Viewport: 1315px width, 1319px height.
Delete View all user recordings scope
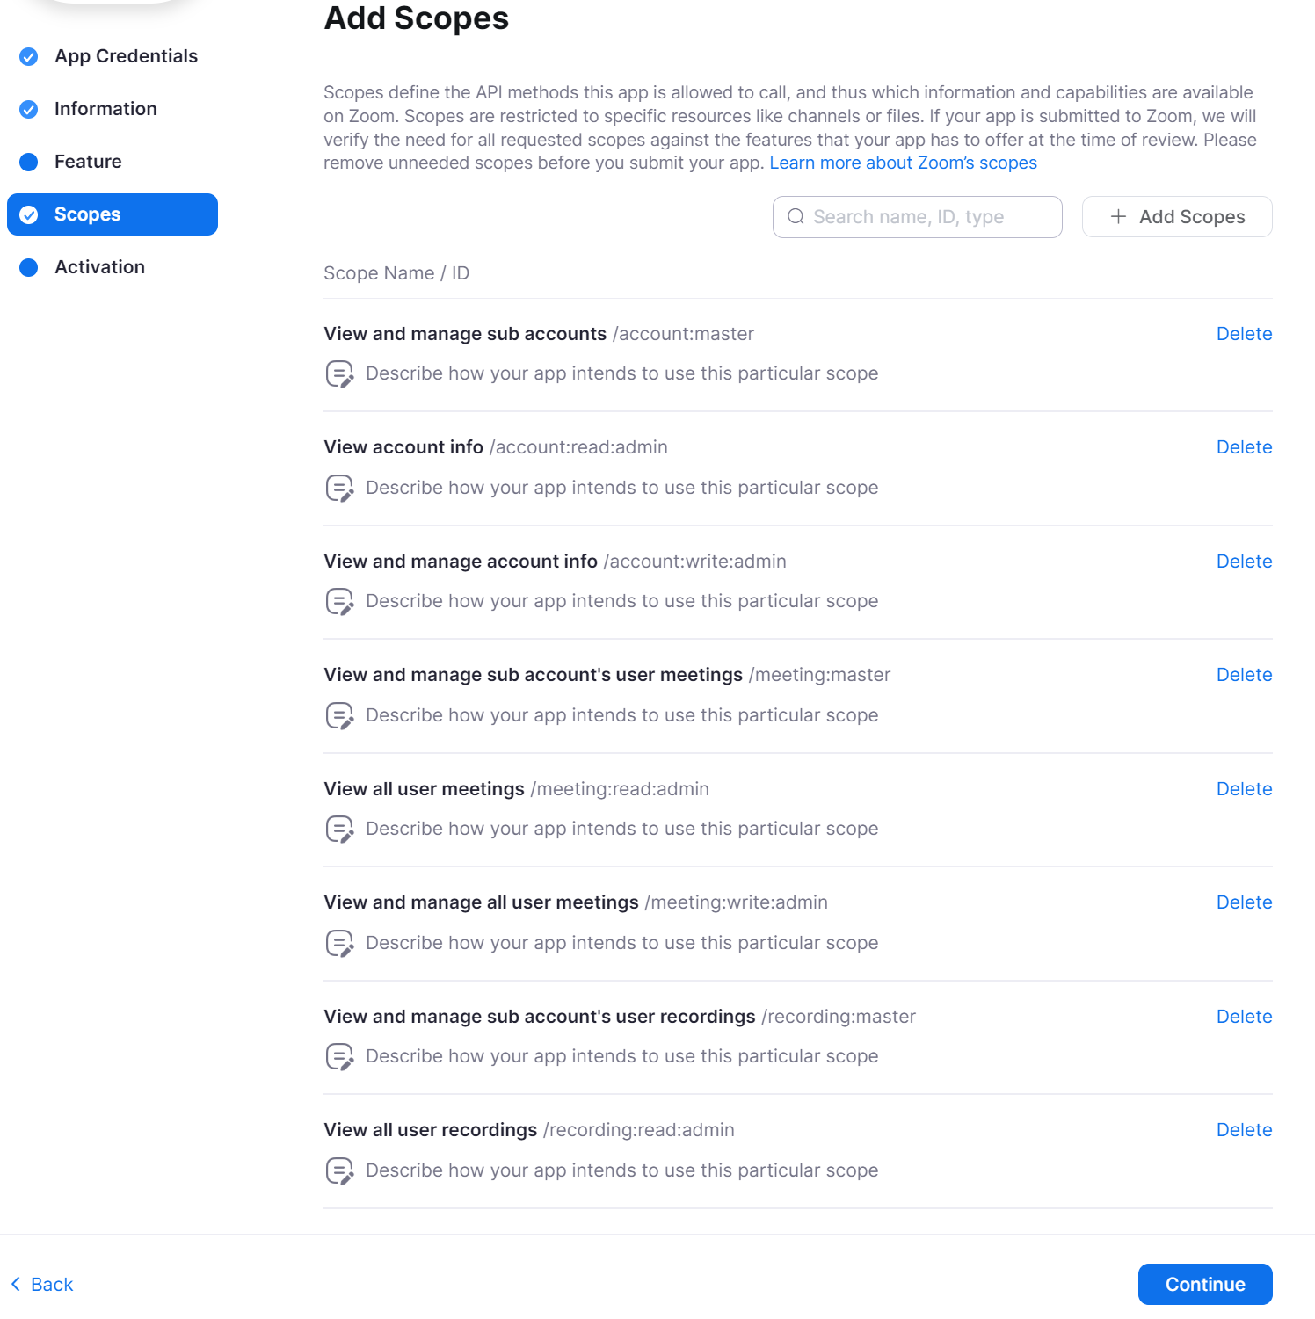(x=1244, y=1129)
